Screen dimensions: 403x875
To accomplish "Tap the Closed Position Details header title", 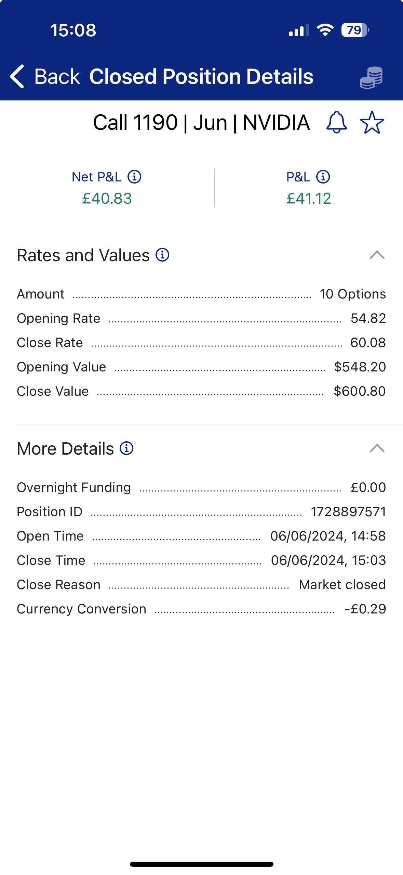I will point(201,76).
